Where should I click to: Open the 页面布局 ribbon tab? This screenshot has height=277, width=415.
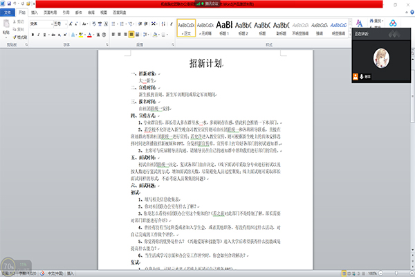click(x=51, y=12)
